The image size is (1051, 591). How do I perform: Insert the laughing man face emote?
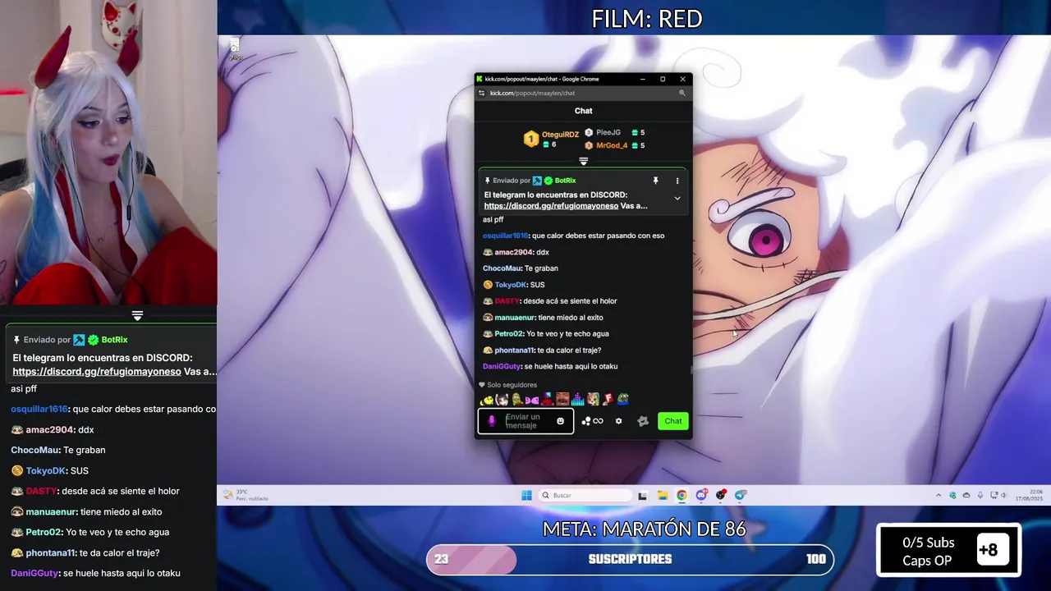pos(562,400)
